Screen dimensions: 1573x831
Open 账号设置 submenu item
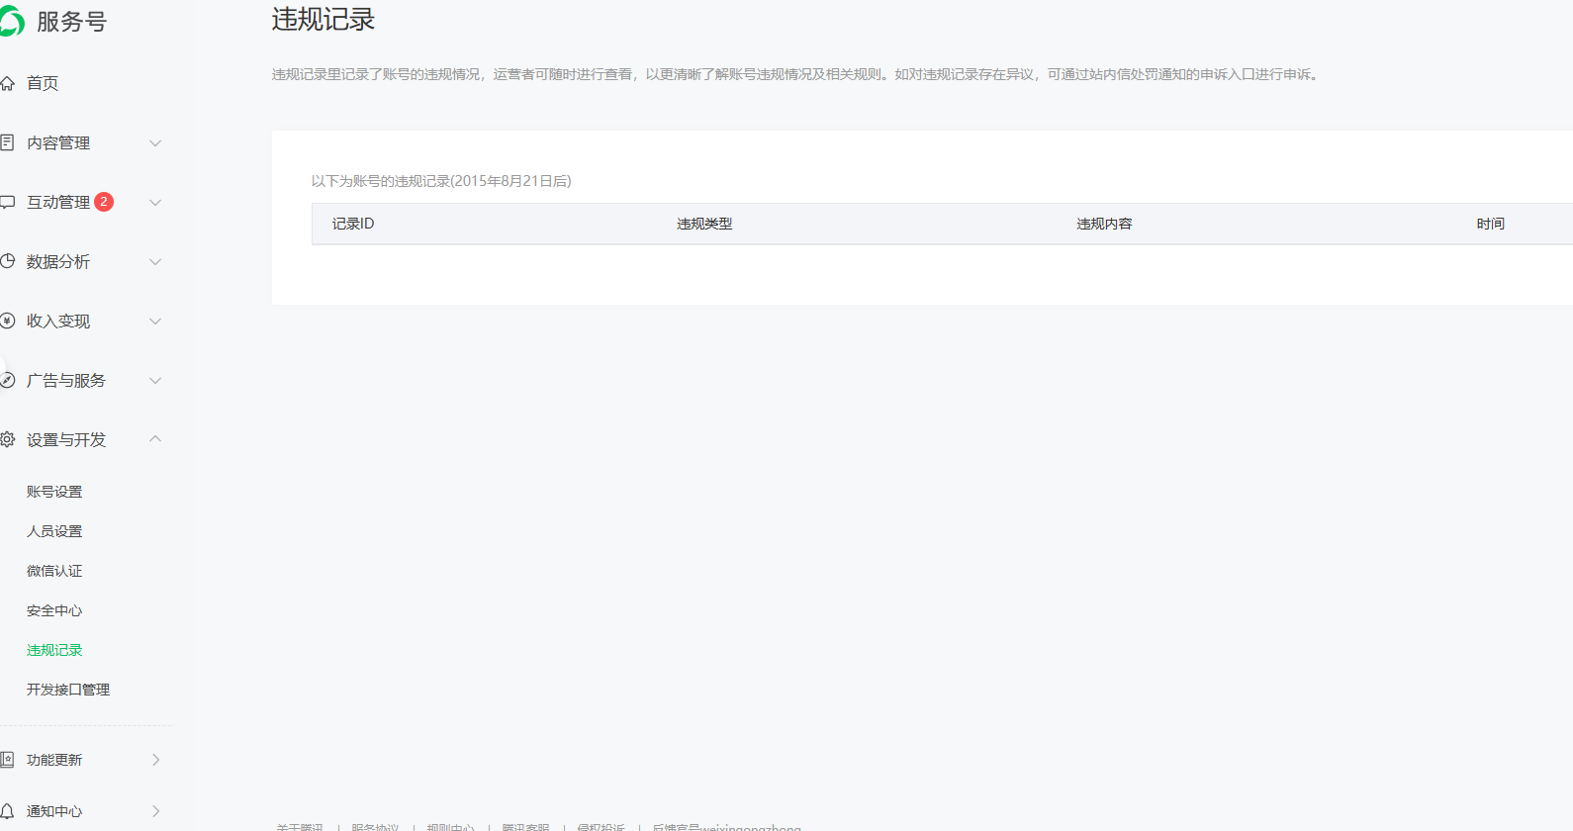tap(54, 492)
